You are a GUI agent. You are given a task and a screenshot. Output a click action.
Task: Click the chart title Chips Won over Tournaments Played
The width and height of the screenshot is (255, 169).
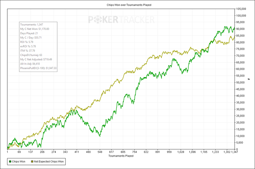129,5
